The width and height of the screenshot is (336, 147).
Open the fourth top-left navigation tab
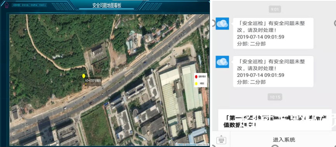click(x=42, y=5)
